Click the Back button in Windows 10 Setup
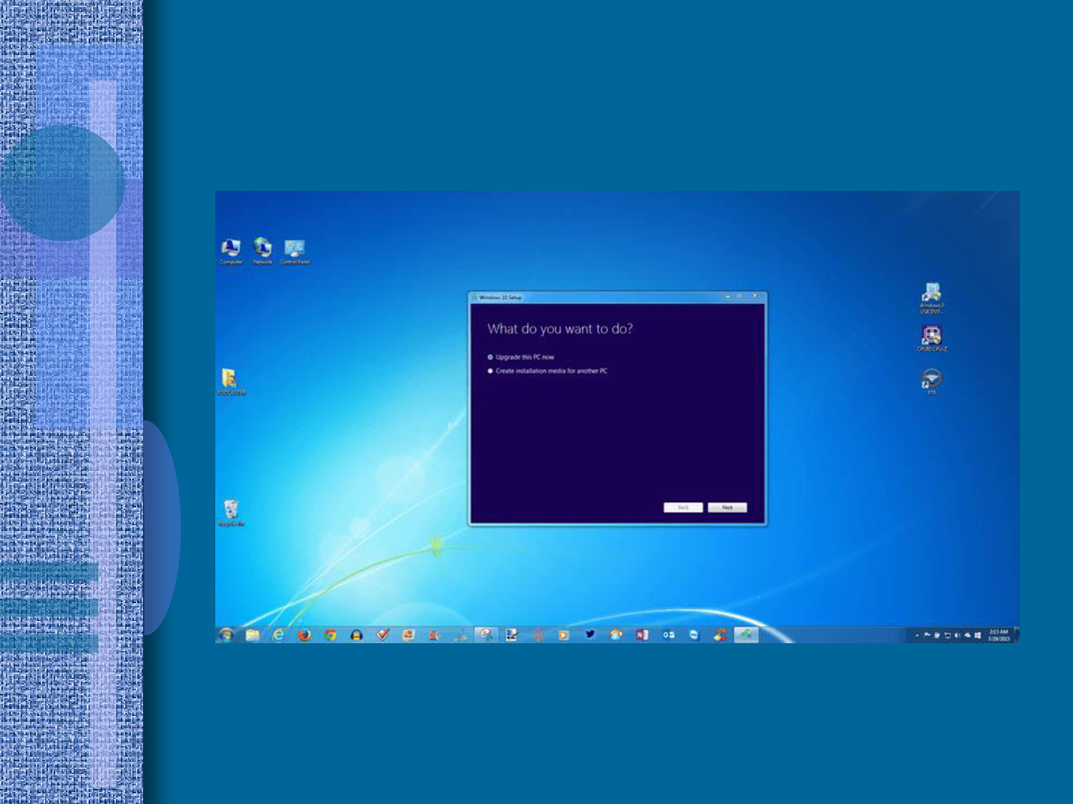 [x=683, y=507]
